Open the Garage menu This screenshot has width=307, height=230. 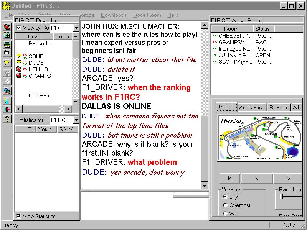point(86,15)
